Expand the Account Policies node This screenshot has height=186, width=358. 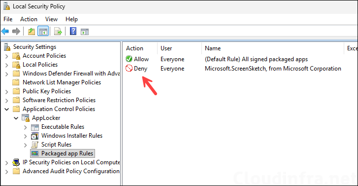[6, 56]
